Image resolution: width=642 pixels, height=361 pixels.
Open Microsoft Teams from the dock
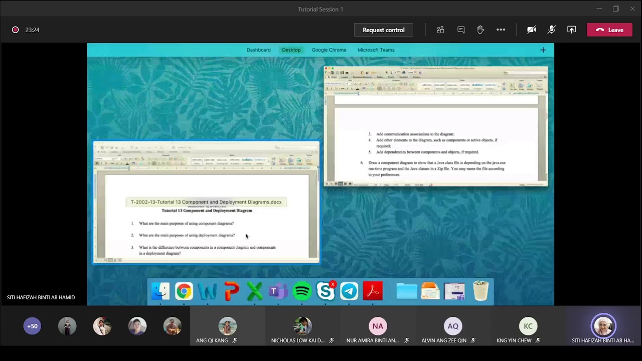278,291
